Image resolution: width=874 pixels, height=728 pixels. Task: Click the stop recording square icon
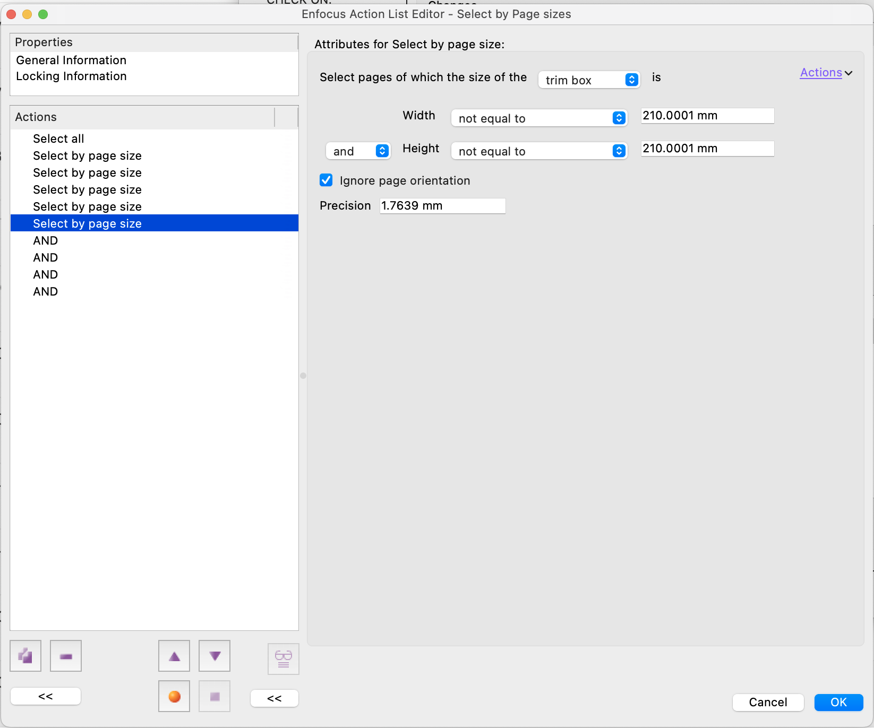click(x=215, y=696)
